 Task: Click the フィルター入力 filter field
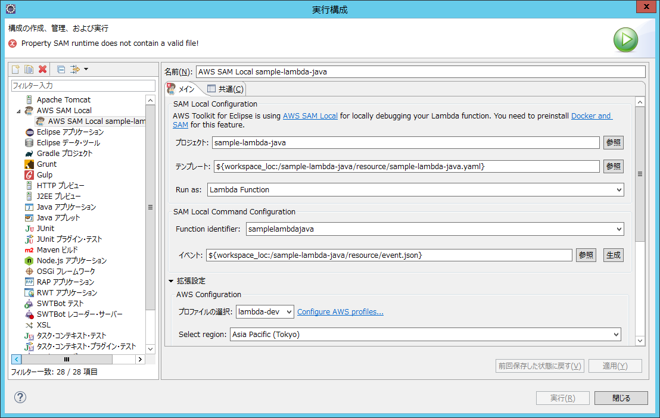pos(83,86)
